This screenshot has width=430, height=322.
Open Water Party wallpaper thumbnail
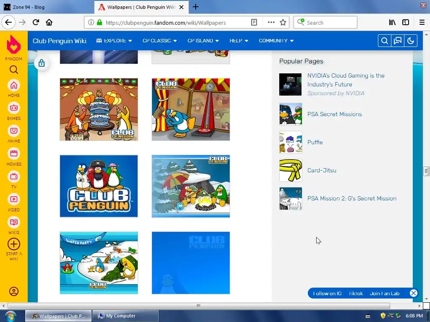coord(99,263)
